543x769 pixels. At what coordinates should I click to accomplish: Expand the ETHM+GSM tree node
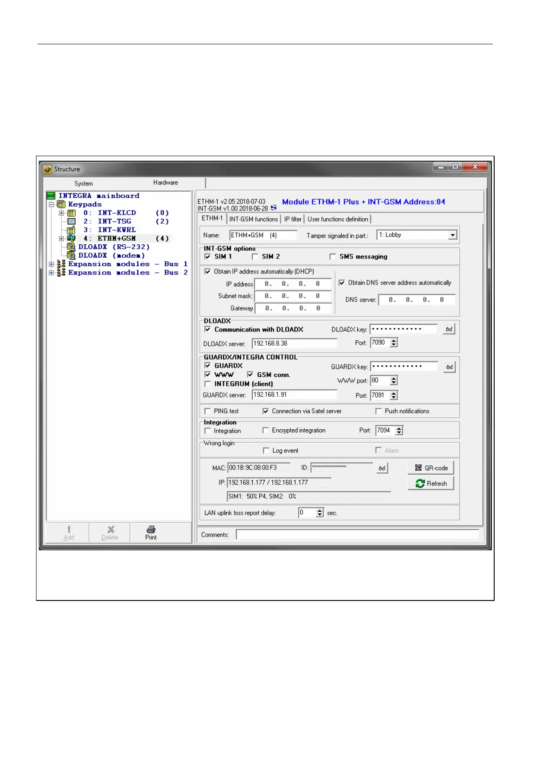tap(62, 238)
